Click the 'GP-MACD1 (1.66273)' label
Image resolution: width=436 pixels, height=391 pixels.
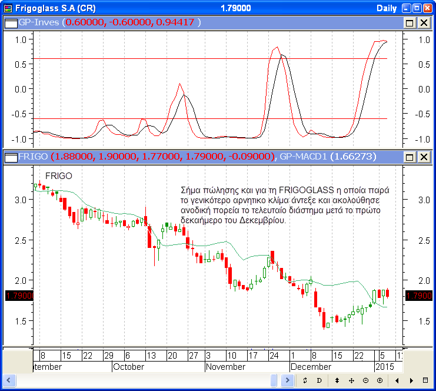click(328, 157)
